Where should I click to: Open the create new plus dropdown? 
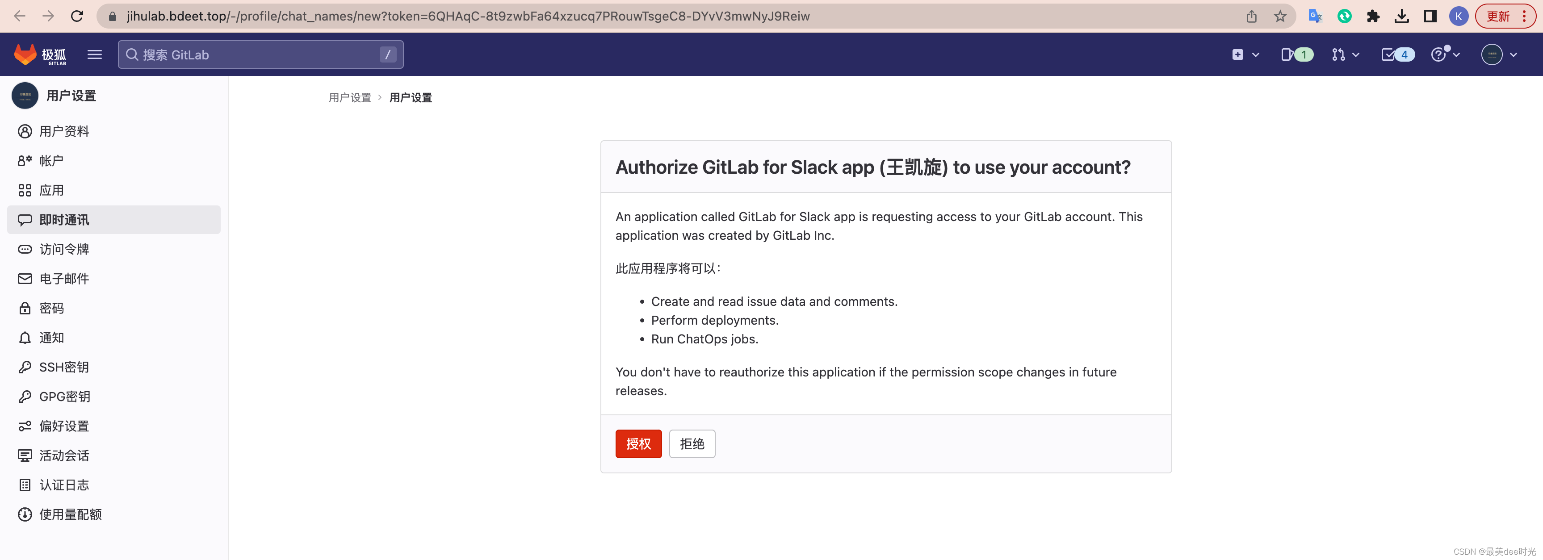(1245, 54)
